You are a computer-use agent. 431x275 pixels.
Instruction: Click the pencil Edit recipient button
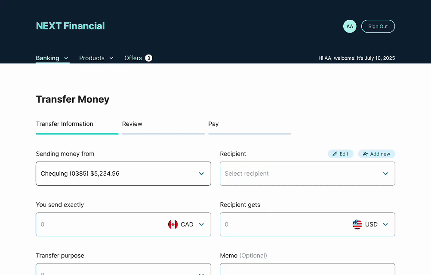click(x=340, y=154)
